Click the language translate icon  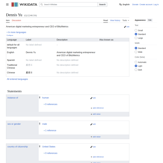[120, 4]
